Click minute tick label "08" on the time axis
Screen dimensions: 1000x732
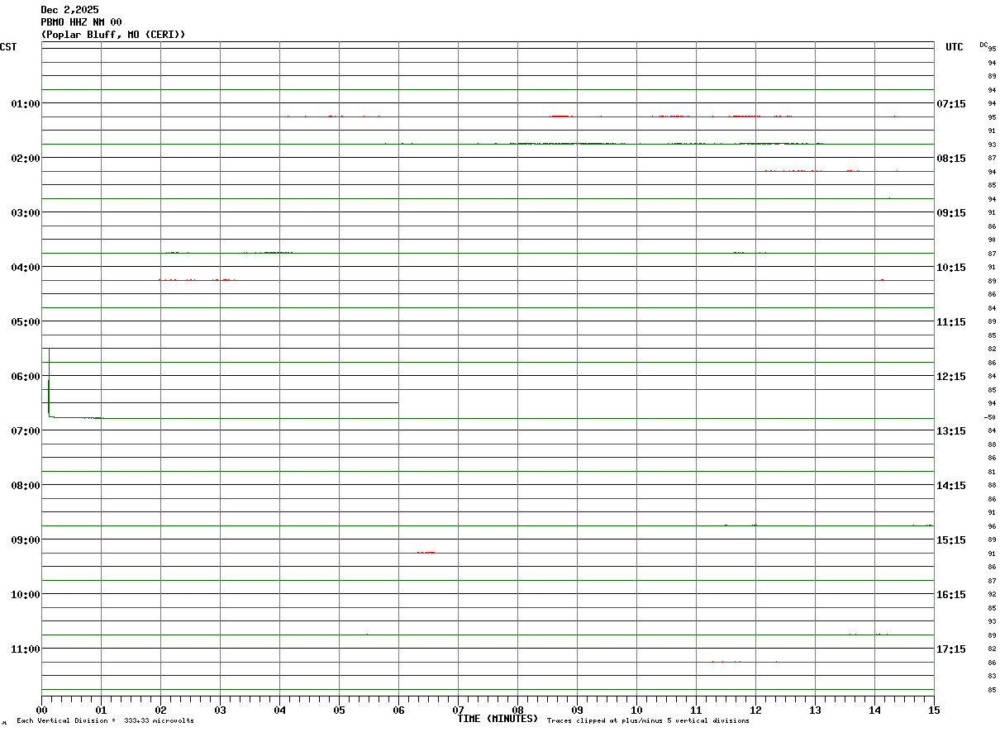point(518,710)
